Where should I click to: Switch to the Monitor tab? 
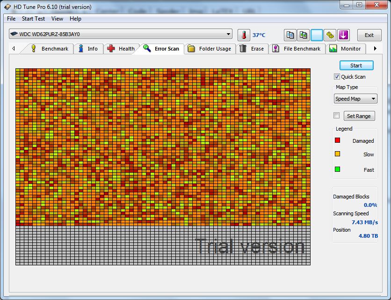[346, 49]
